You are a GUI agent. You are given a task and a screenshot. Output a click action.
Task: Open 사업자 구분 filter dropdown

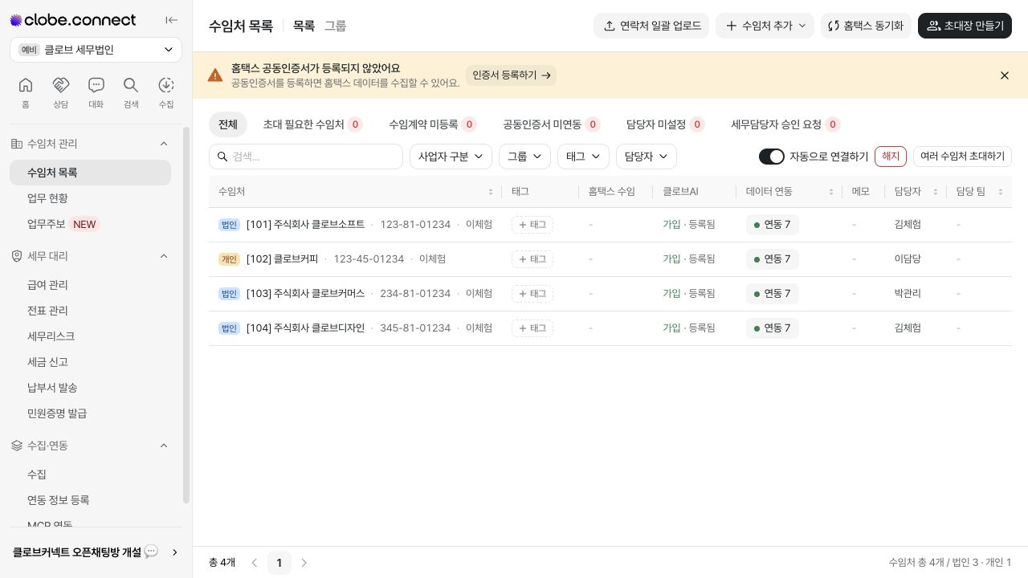pyautogui.click(x=451, y=157)
